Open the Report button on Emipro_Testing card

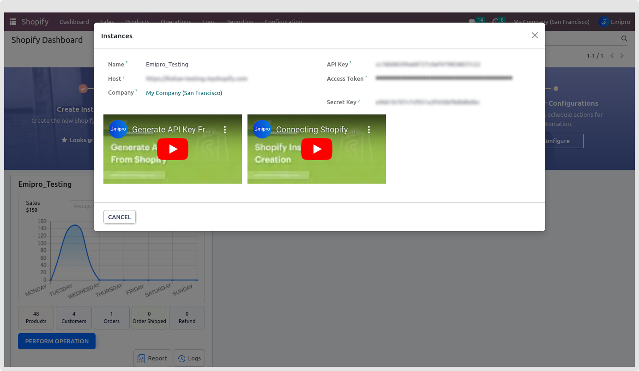pyautogui.click(x=152, y=358)
